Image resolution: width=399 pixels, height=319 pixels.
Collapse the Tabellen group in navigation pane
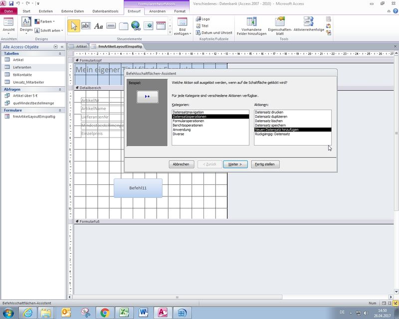60,53
